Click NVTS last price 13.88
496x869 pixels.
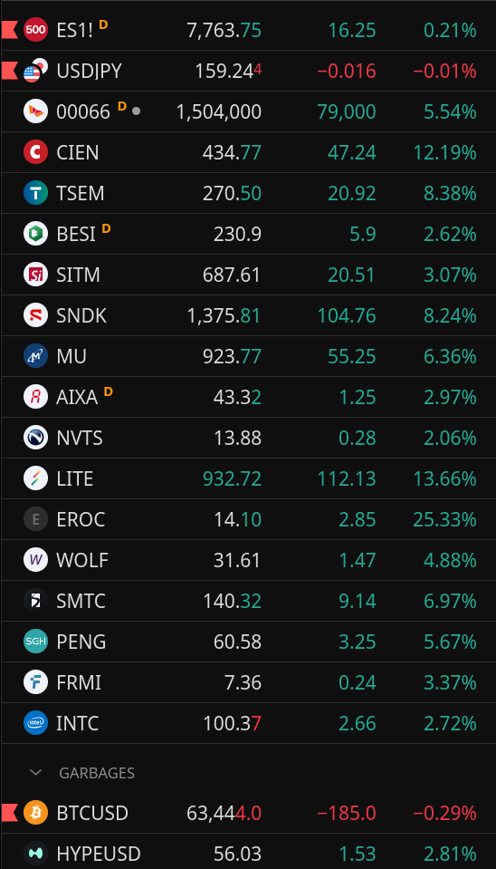point(237,438)
